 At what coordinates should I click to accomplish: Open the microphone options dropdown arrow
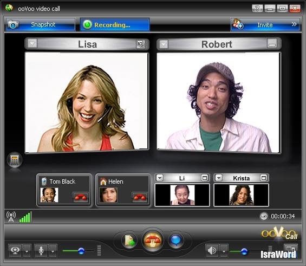click(53, 251)
